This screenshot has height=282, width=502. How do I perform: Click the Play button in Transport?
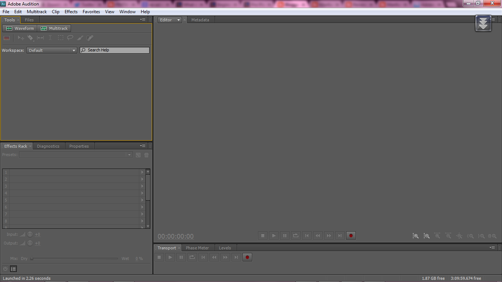point(170,257)
